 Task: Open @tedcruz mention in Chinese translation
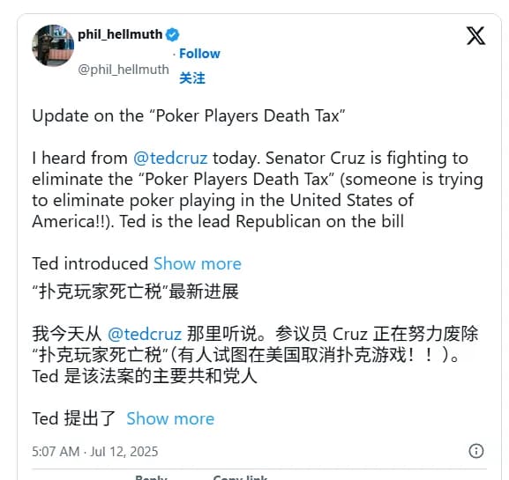(145, 334)
